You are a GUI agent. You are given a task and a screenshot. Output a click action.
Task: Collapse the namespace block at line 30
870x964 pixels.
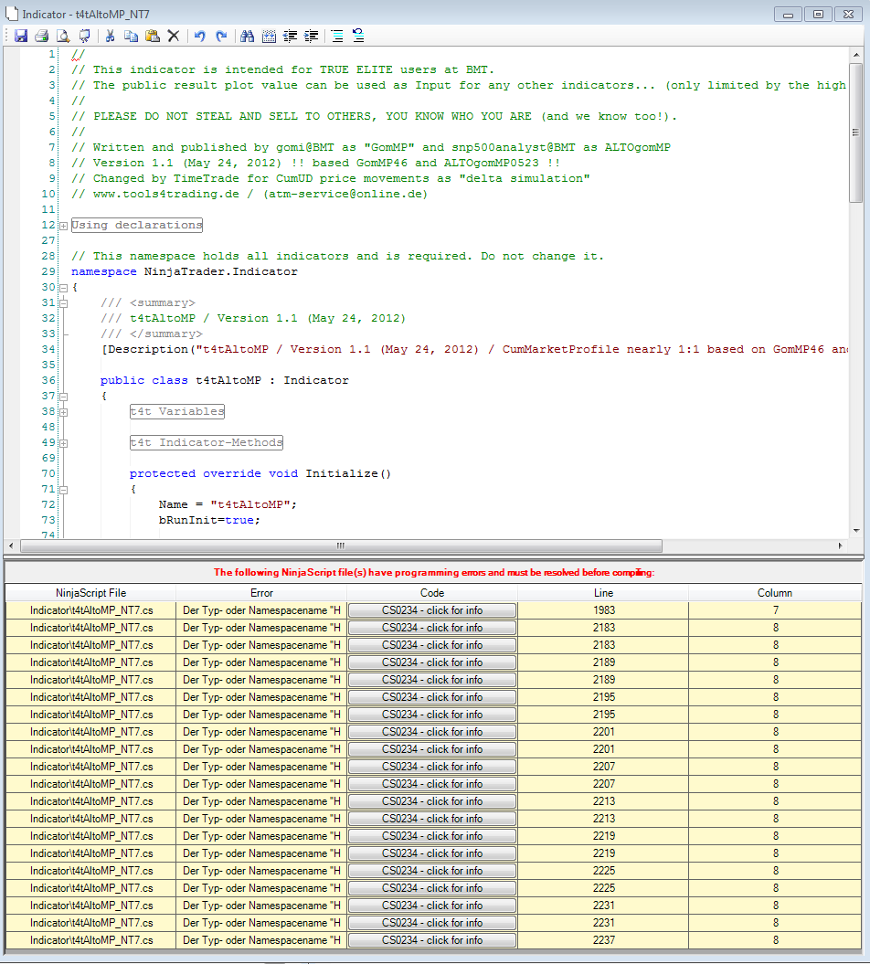tap(63, 288)
